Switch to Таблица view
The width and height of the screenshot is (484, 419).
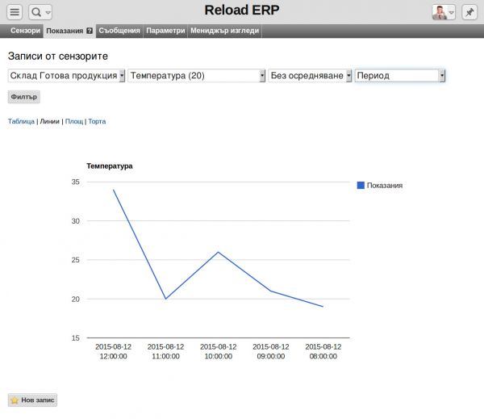21,121
